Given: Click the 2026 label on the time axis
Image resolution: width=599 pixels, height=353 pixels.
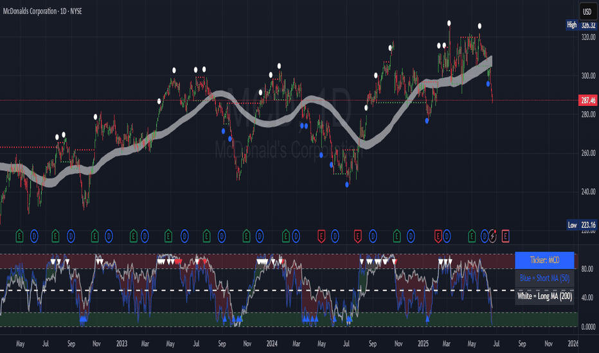Looking at the screenshot, I should click(573, 343).
